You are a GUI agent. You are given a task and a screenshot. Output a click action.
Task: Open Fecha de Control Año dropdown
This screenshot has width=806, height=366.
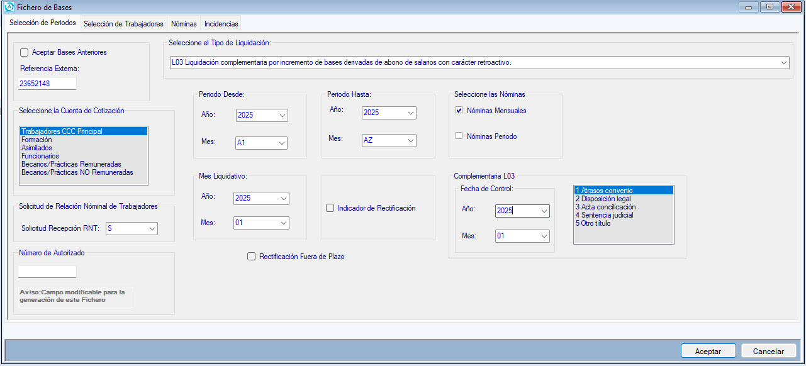(544, 211)
